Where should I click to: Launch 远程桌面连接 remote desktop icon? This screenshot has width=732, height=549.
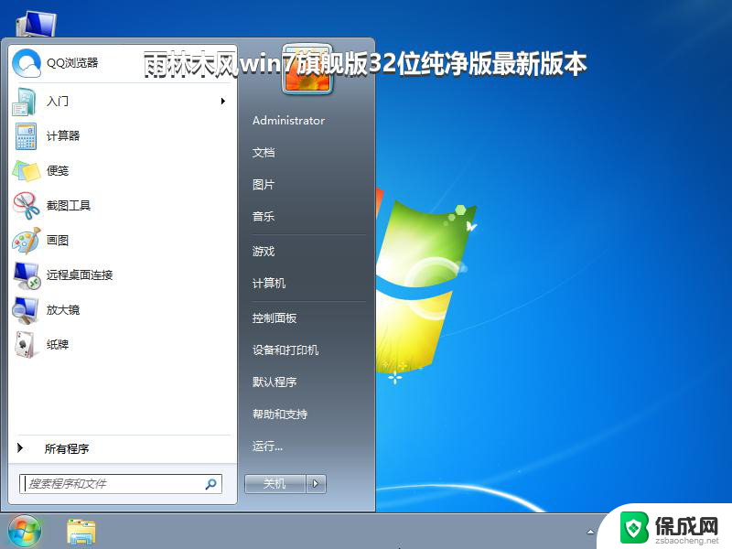point(27,275)
